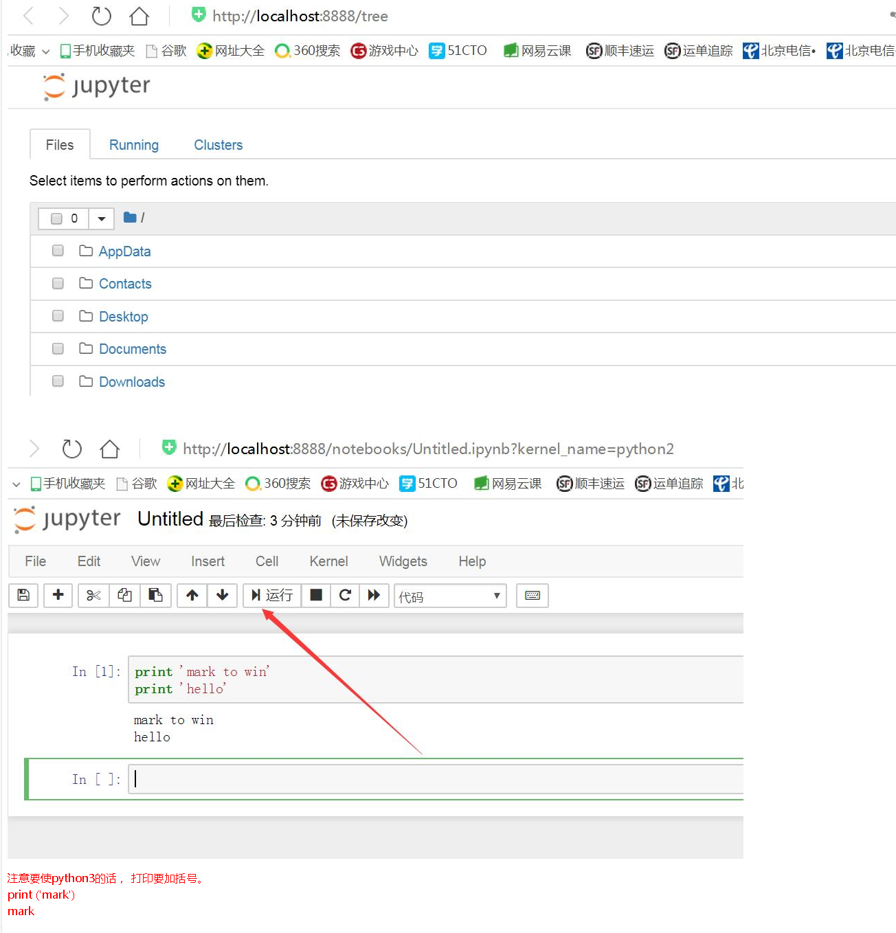Go forward in the lower browser
Screen dimensions: 896x933
(34, 449)
